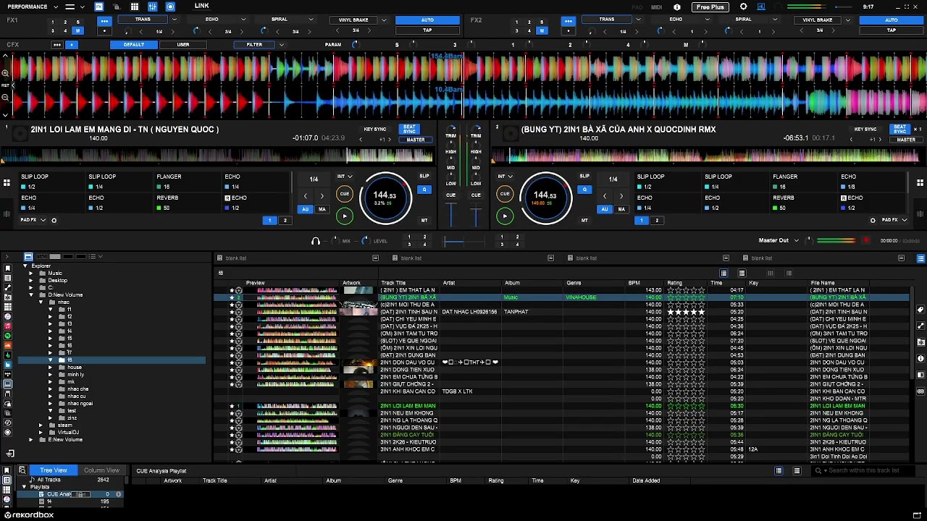Open deck 1 PAD FX mode dropdown
Image resolution: width=927 pixels, height=521 pixels.
[x=33, y=220]
